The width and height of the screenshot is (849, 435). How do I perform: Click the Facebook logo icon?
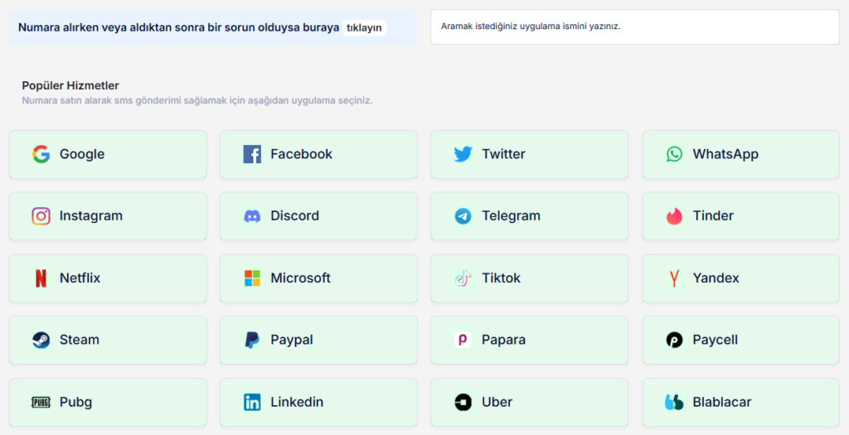pyautogui.click(x=252, y=154)
